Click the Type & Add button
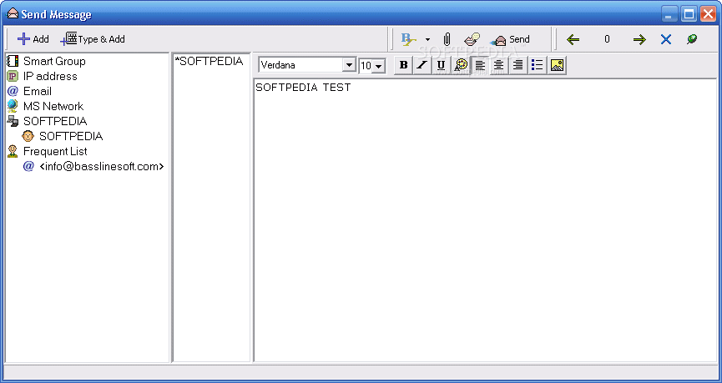This screenshot has width=722, height=383. point(93,39)
